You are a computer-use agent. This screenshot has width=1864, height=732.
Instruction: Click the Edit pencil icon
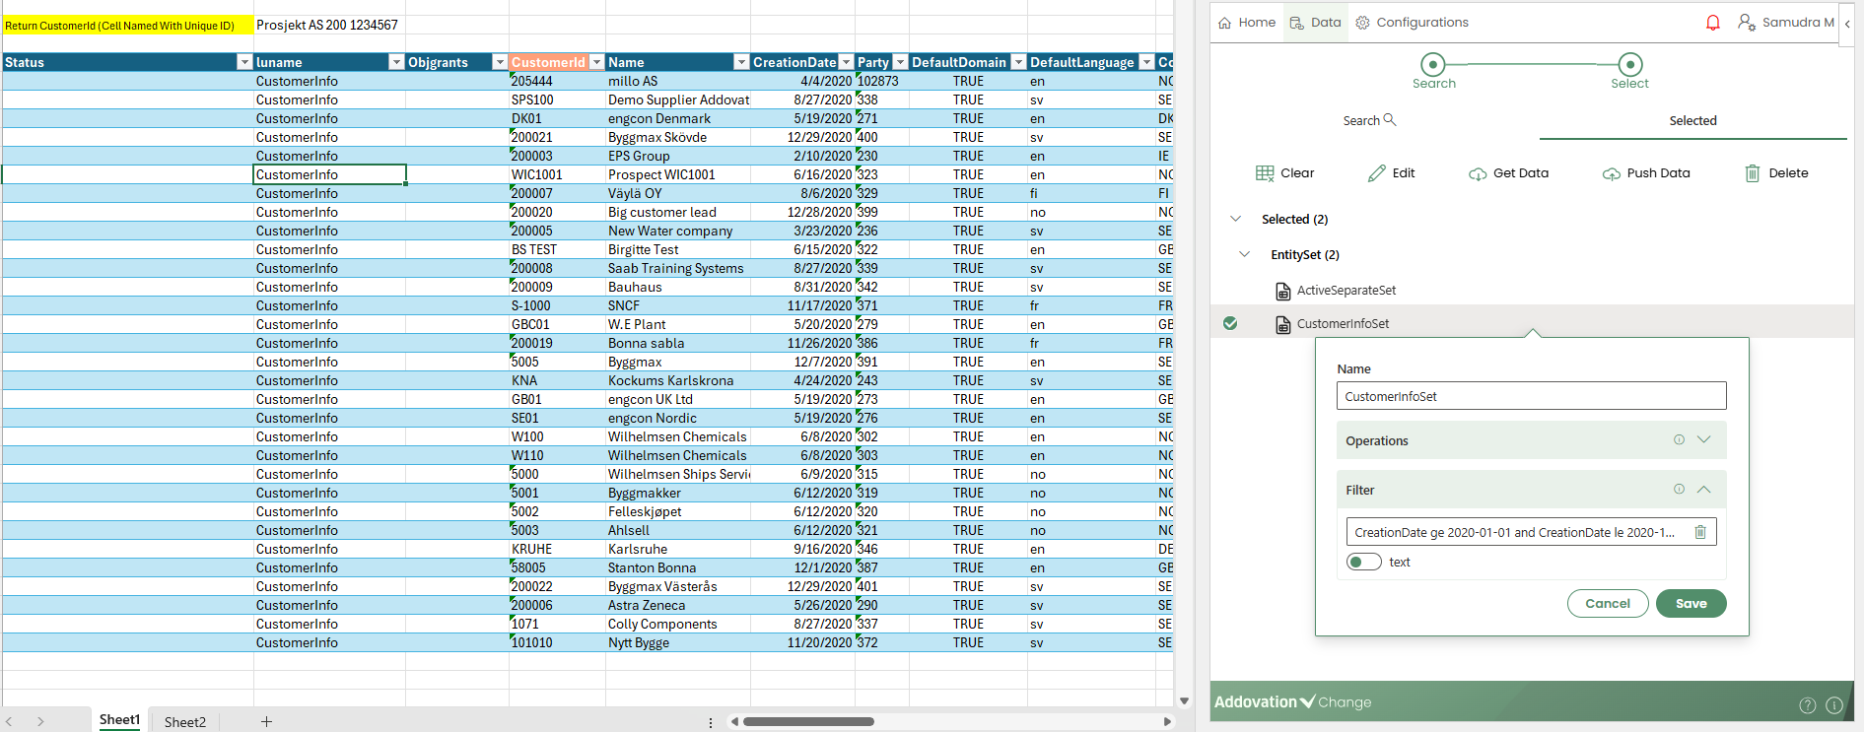pos(1377,173)
